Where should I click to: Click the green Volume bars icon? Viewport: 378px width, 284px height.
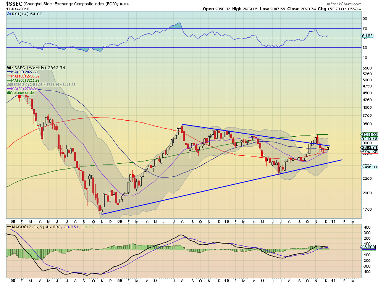click(9, 93)
